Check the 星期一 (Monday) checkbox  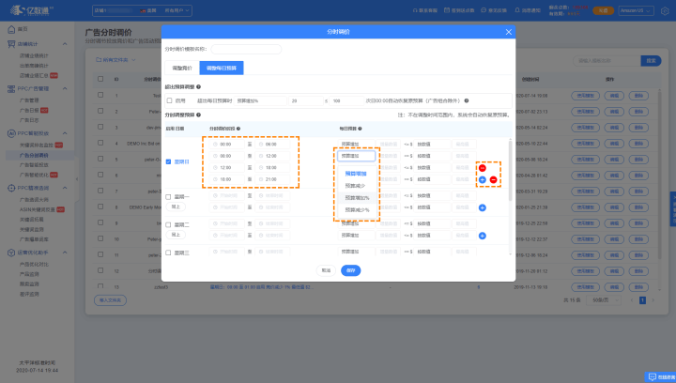(168, 197)
